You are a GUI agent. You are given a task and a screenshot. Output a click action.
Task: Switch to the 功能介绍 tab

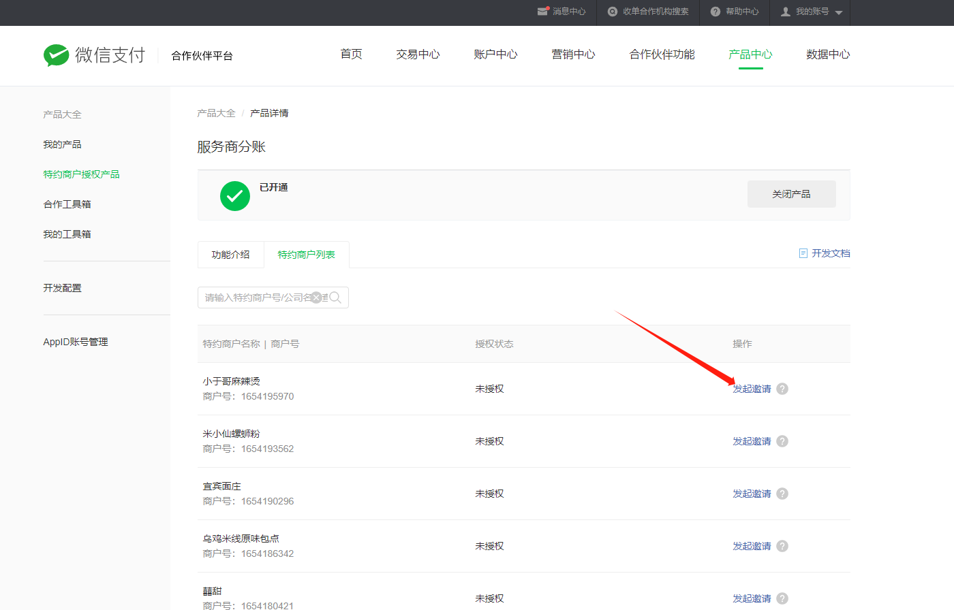[x=231, y=255]
